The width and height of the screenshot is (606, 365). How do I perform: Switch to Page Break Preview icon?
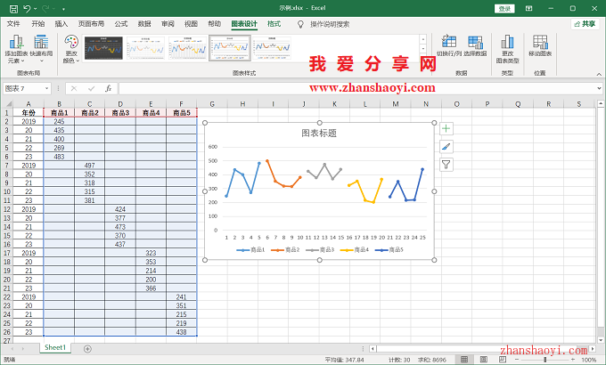pyautogui.click(x=503, y=360)
